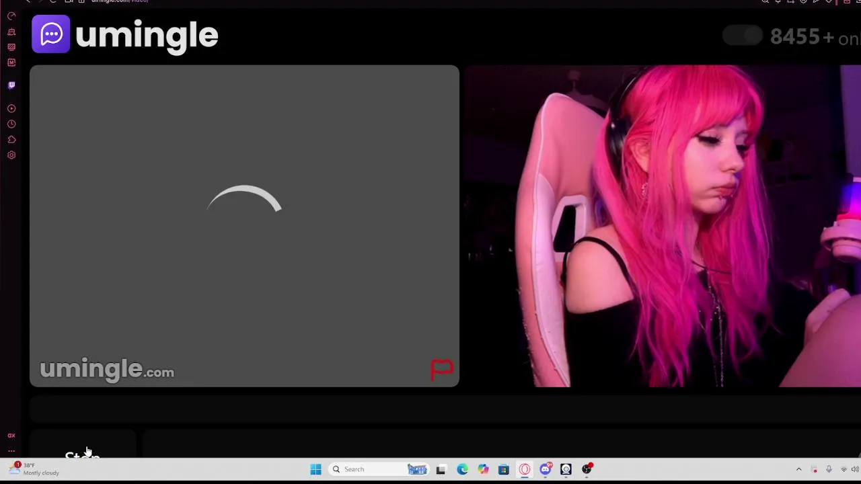Open sidebar three-dots more options

[x=11, y=451]
